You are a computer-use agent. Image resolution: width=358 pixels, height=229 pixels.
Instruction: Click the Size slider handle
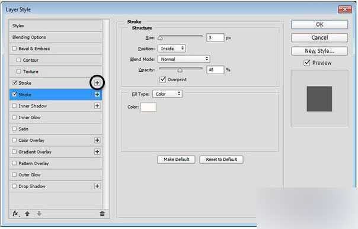160,38
